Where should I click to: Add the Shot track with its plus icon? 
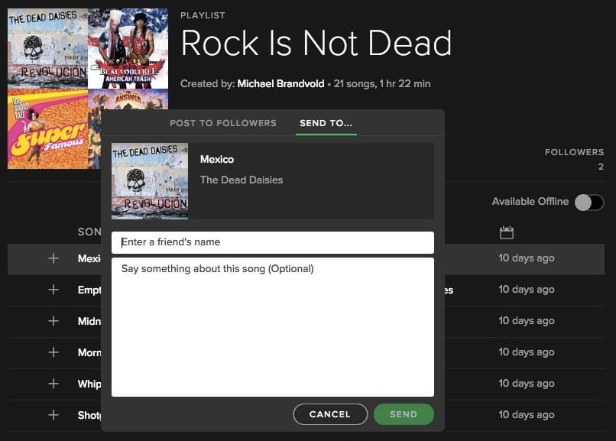[53, 414]
